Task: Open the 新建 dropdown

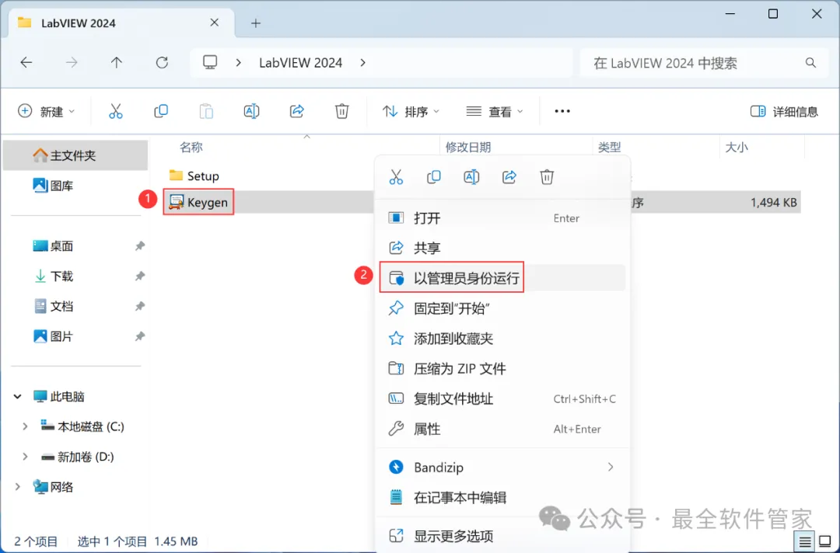Action: pyautogui.click(x=47, y=111)
